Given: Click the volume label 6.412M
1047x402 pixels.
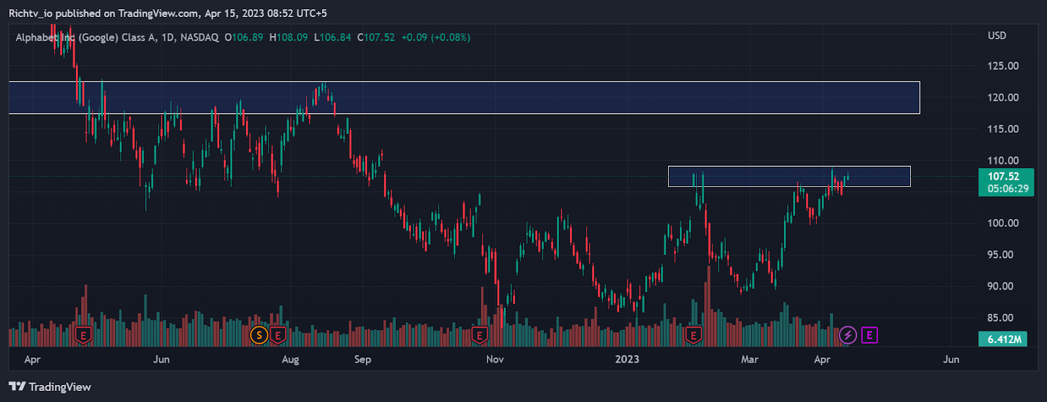Looking at the screenshot, I should (x=1003, y=339).
